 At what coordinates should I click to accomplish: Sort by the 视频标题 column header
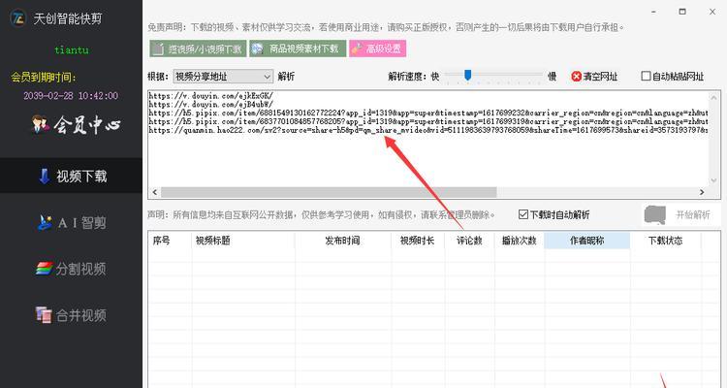pyautogui.click(x=243, y=241)
